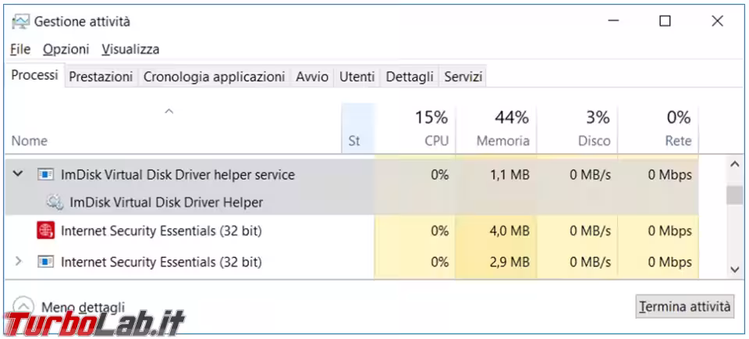The image size is (749, 339).
Task: Click the ImDisk helper service process icon
Action: click(45, 174)
